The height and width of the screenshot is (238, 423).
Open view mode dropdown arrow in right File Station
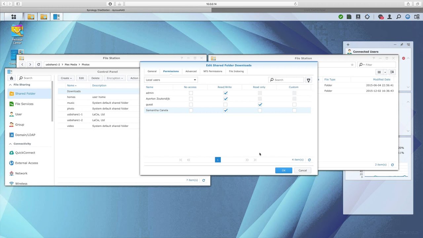(x=385, y=72)
